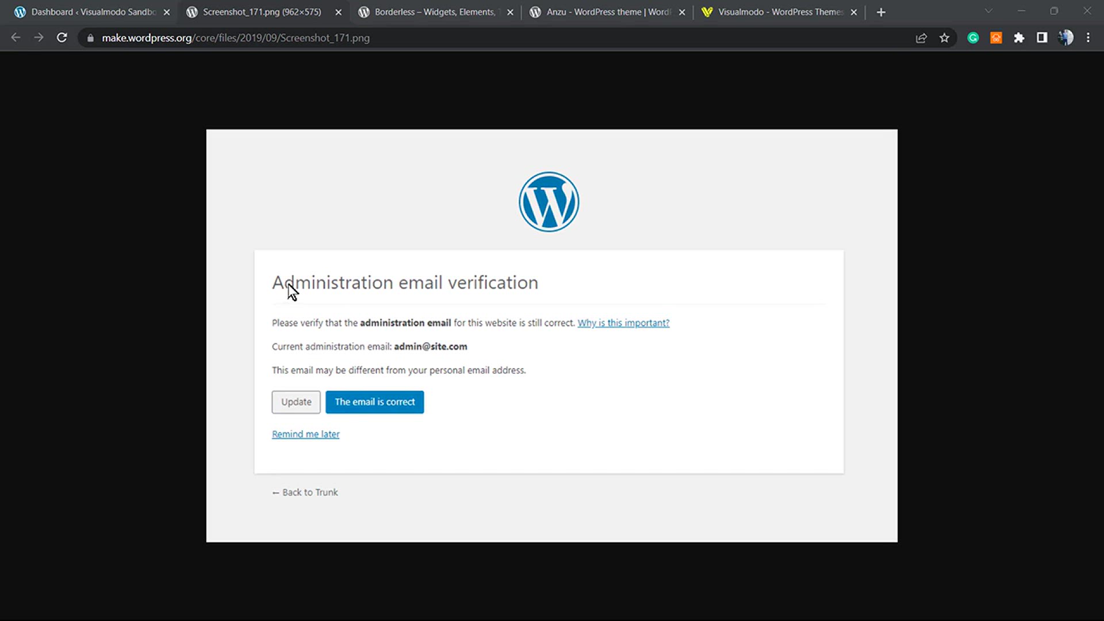The height and width of the screenshot is (621, 1104).
Task: Open a new tab with the plus icon
Action: click(881, 12)
